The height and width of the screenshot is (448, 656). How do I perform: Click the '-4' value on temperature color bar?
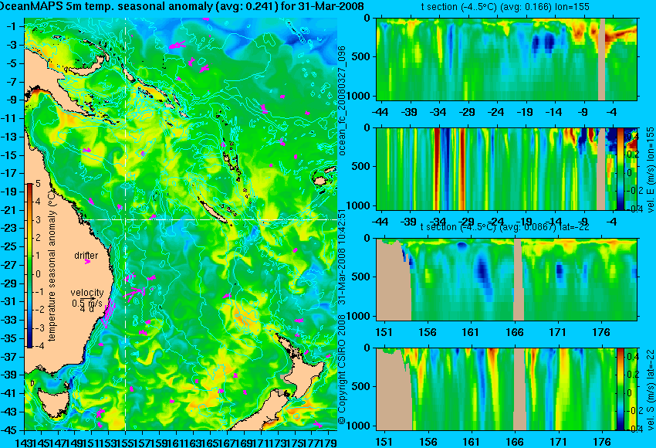(x=37, y=346)
